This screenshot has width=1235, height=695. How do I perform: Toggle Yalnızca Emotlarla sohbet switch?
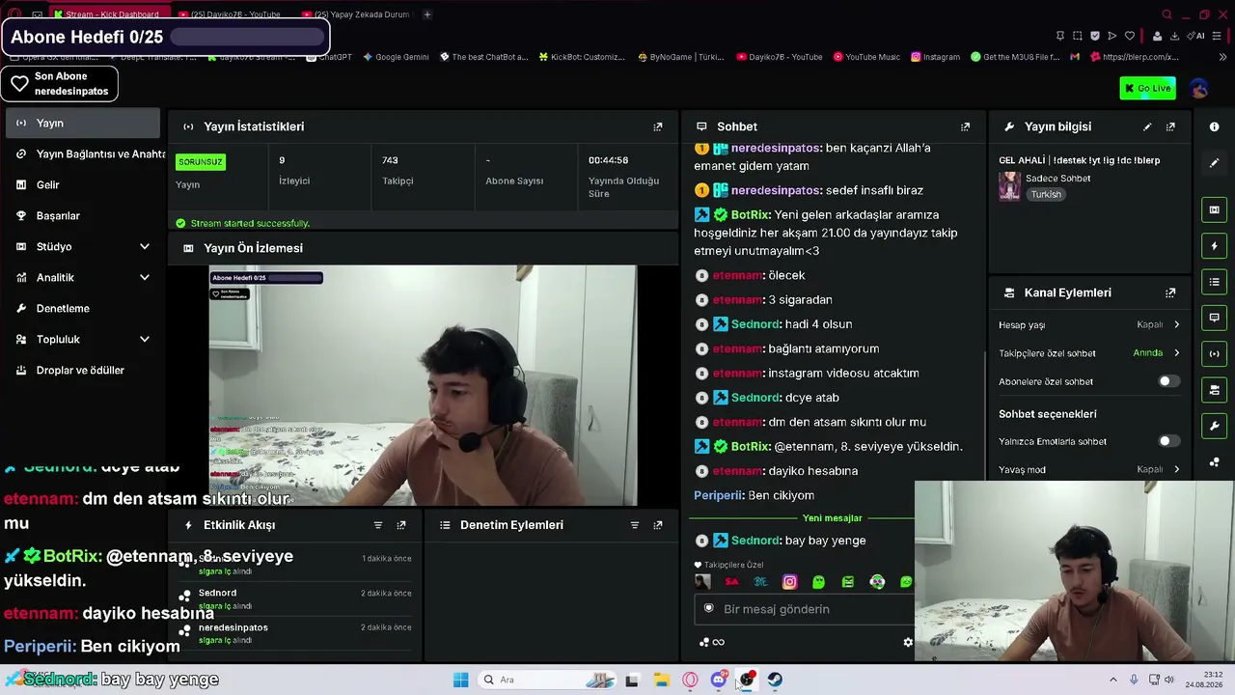(1167, 441)
